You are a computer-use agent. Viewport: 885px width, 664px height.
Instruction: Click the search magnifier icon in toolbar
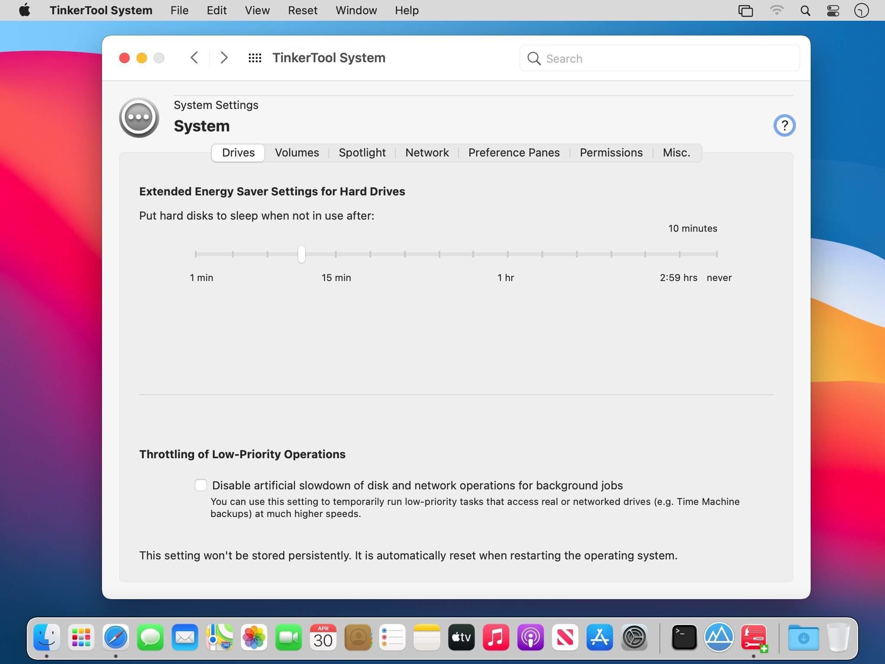pos(534,58)
